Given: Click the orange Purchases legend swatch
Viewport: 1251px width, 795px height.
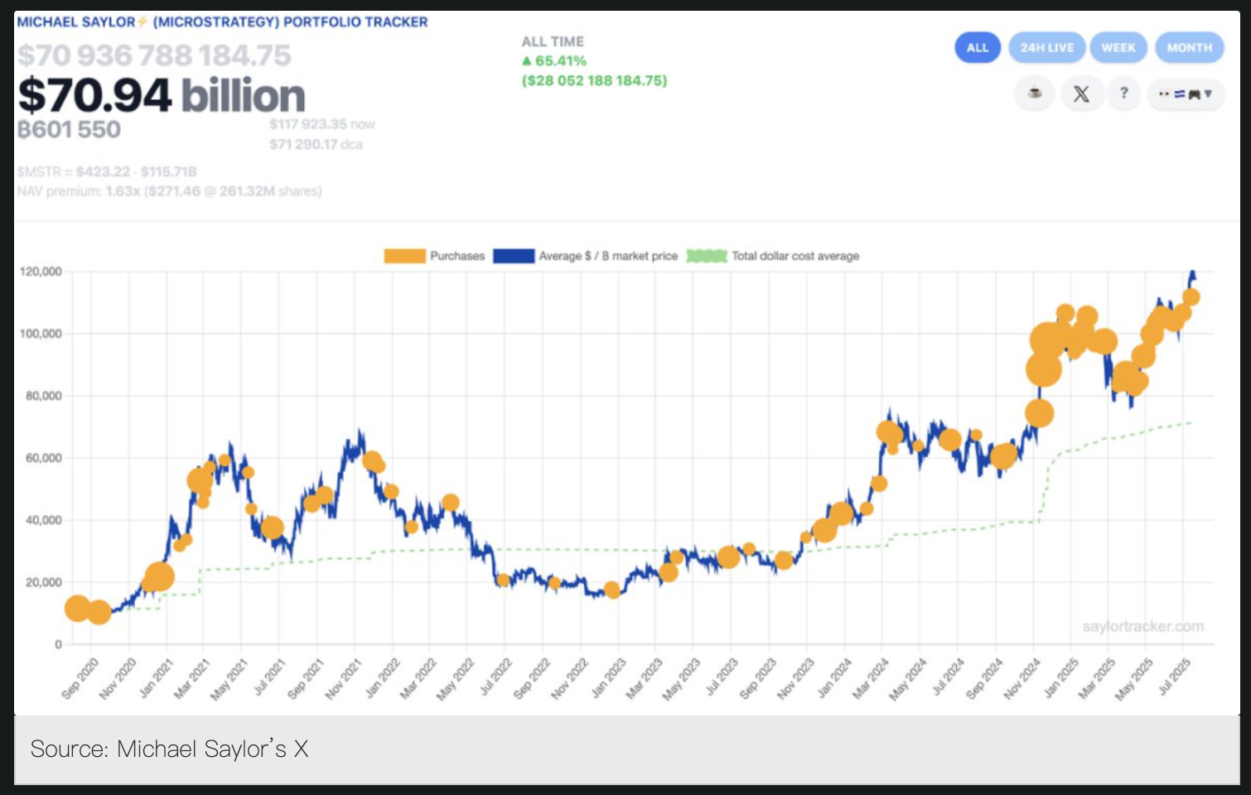Looking at the screenshot, I should click(x=404, y=256).
